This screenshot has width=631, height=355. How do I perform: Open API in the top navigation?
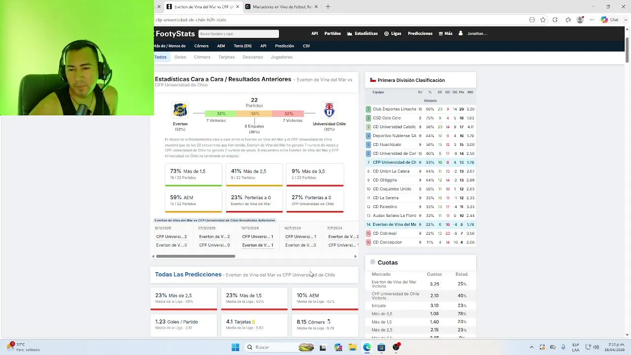point(315,34)
